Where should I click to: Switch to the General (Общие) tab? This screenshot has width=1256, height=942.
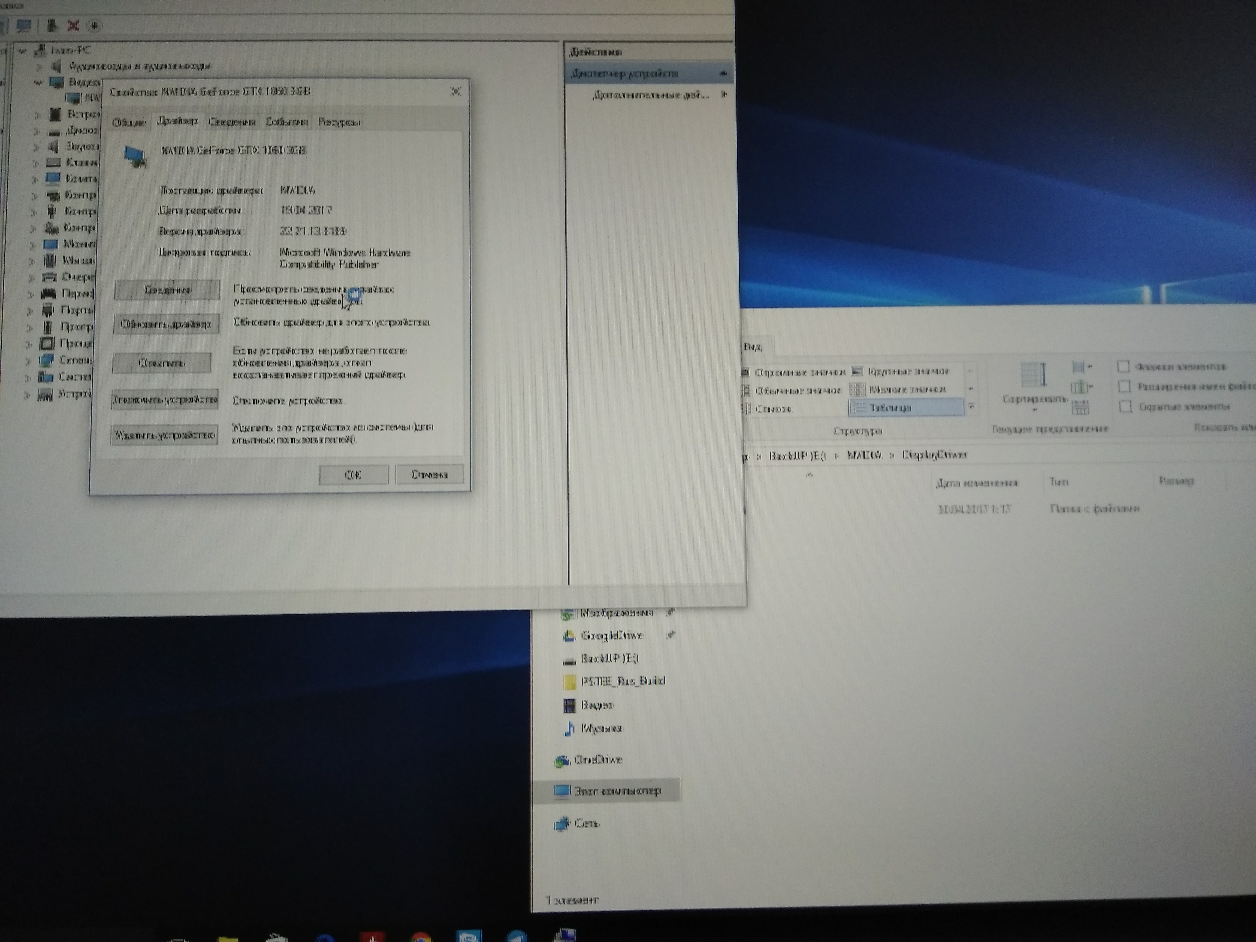(129, 122)
